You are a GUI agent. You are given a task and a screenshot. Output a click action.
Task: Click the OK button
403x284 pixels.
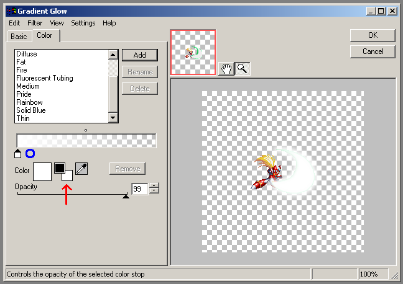coord(373,35)
